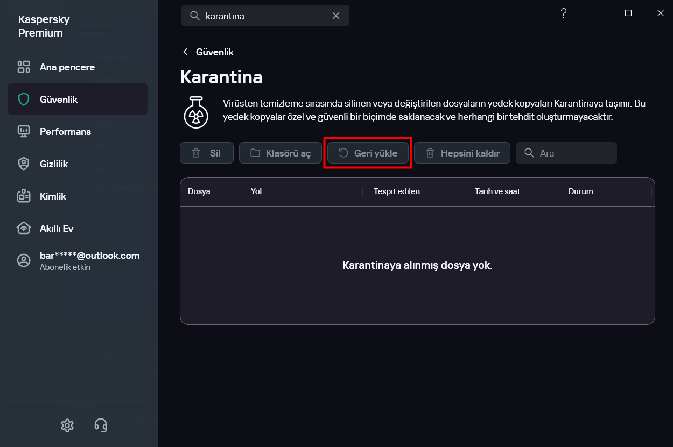This screenshot has width=673, height=447.
Task: Click the Geri yükle restore button
Action: (368, 153)
